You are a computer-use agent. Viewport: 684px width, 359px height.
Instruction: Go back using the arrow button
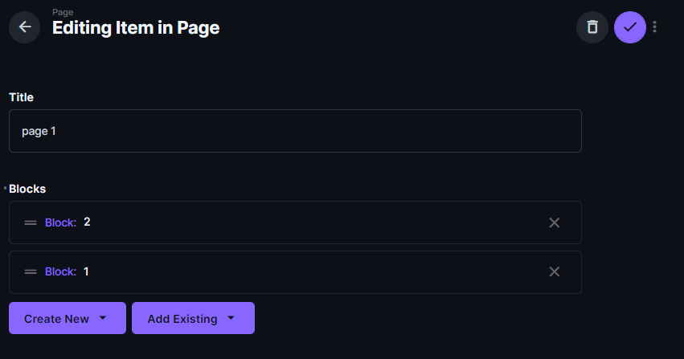pos(24,27)
